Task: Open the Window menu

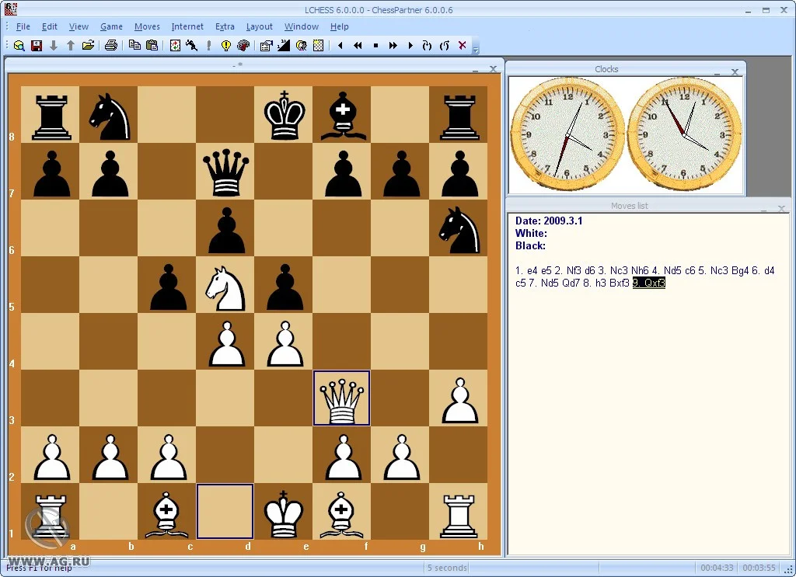Action: coord(301,26)
